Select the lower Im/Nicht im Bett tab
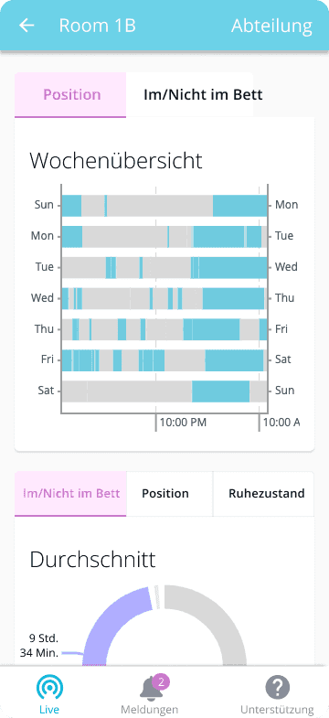Image resolution: width=329 pixels, height=718 pixels. click(70, 494)
